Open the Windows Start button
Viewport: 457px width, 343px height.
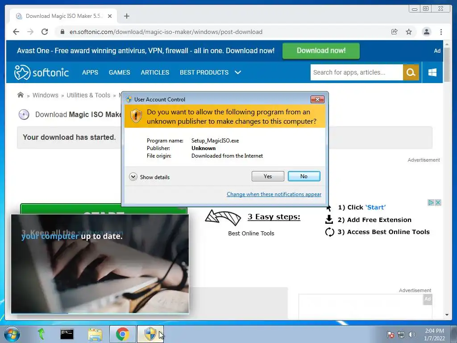pos(12,334)
